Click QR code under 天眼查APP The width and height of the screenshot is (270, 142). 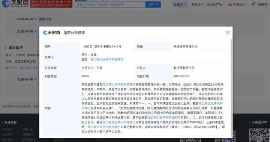point(259,136)
